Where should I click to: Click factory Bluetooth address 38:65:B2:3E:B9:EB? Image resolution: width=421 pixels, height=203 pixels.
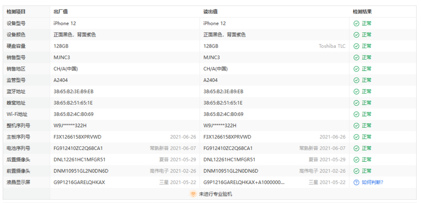click(73, 92)
